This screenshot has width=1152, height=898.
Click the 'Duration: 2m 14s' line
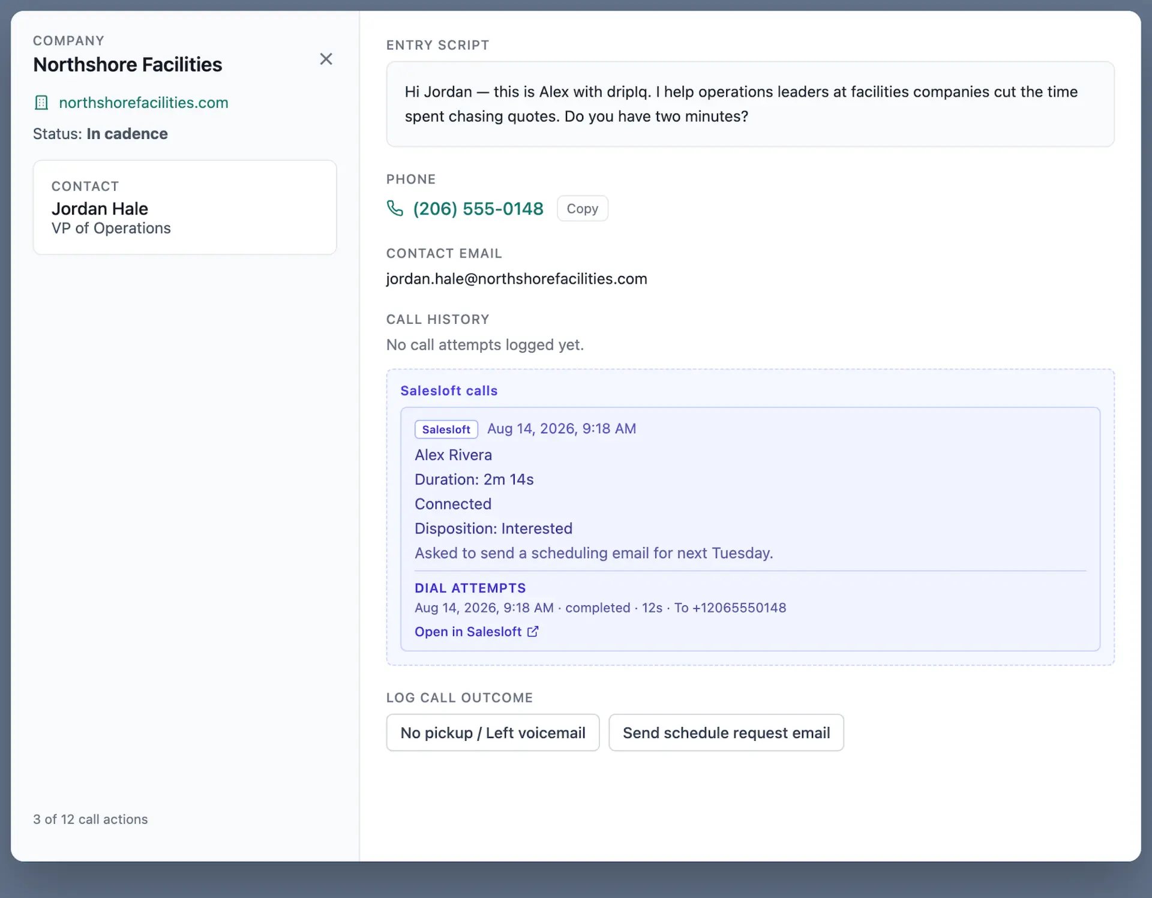[474, 480]
